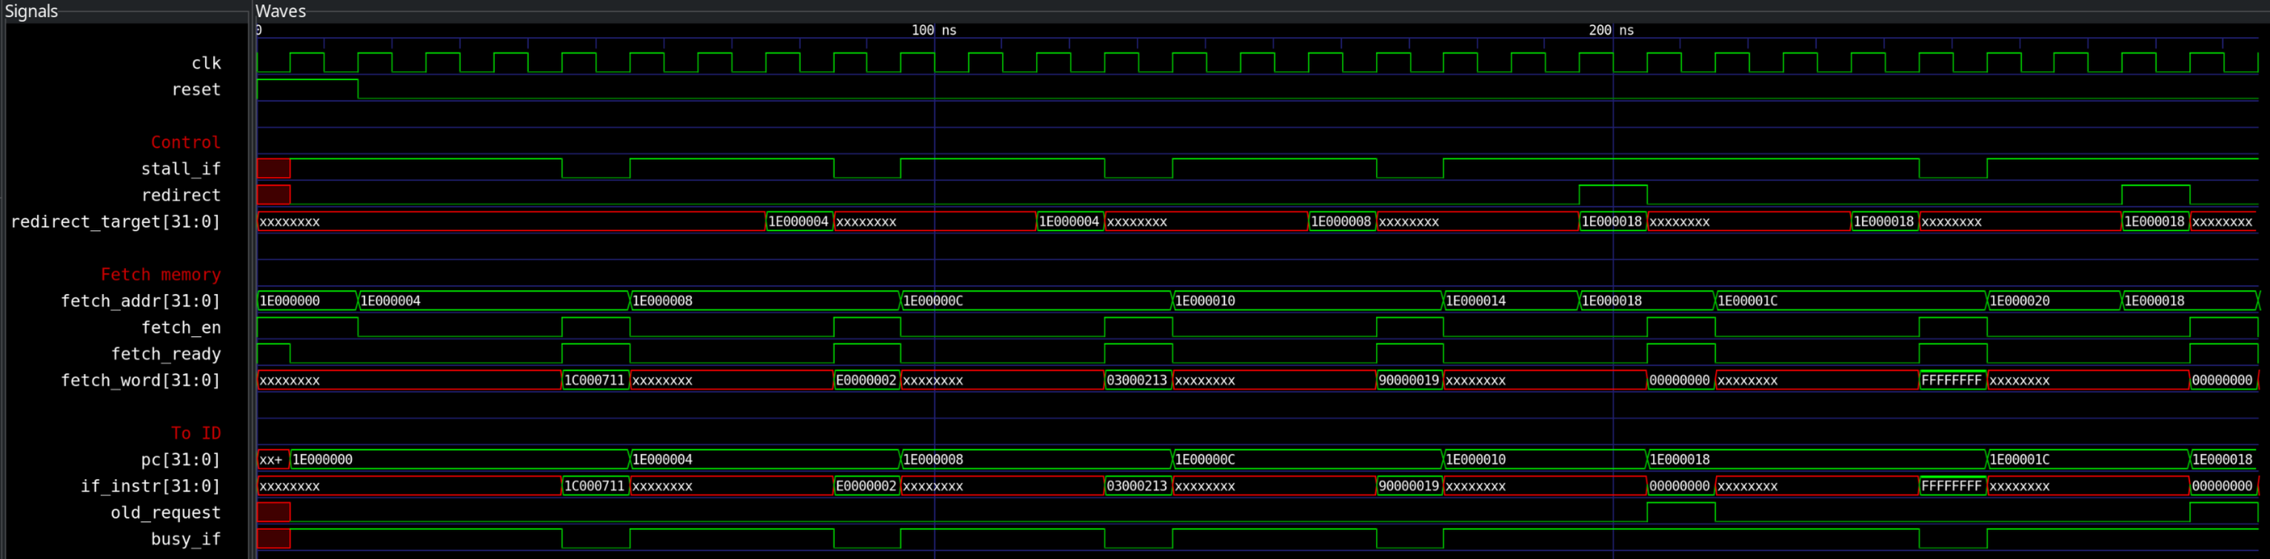Click fetch_word value FFFFFFFF
Viewport: 2270px width, 559px height.
1952,379
